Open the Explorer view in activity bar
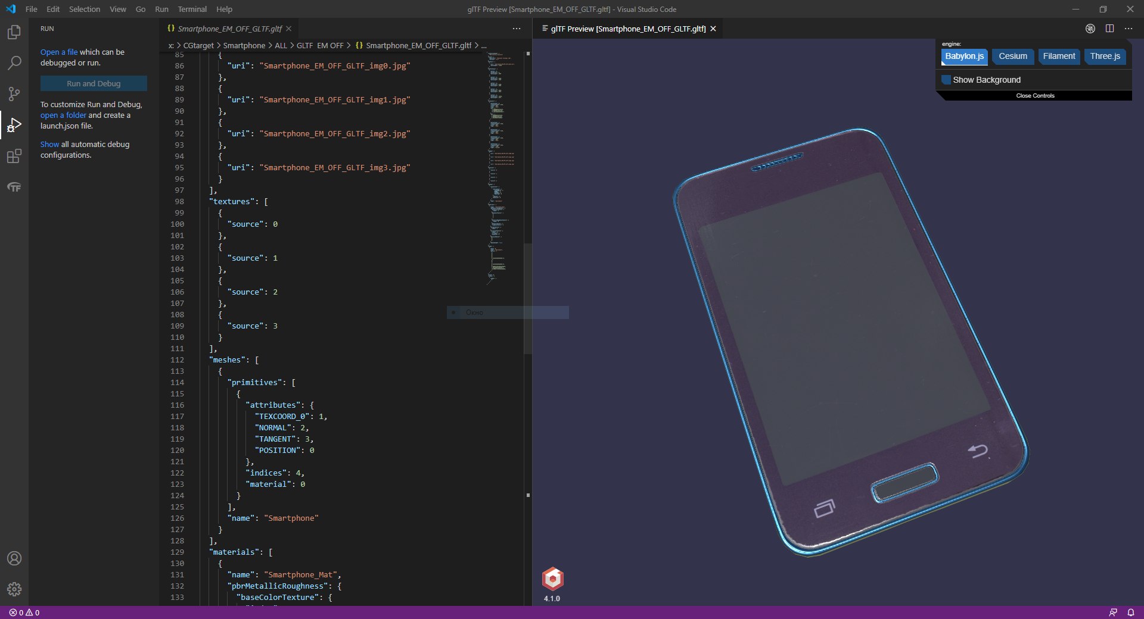The width and height of the screenshot is (1144, 619). tap(14, 32)
